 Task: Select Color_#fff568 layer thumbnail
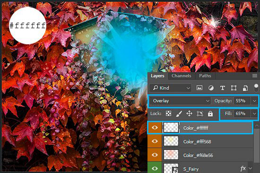pyautogui.click(x=171, y=141)
